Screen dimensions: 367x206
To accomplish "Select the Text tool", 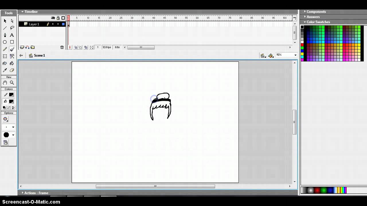I will point(12,35).
